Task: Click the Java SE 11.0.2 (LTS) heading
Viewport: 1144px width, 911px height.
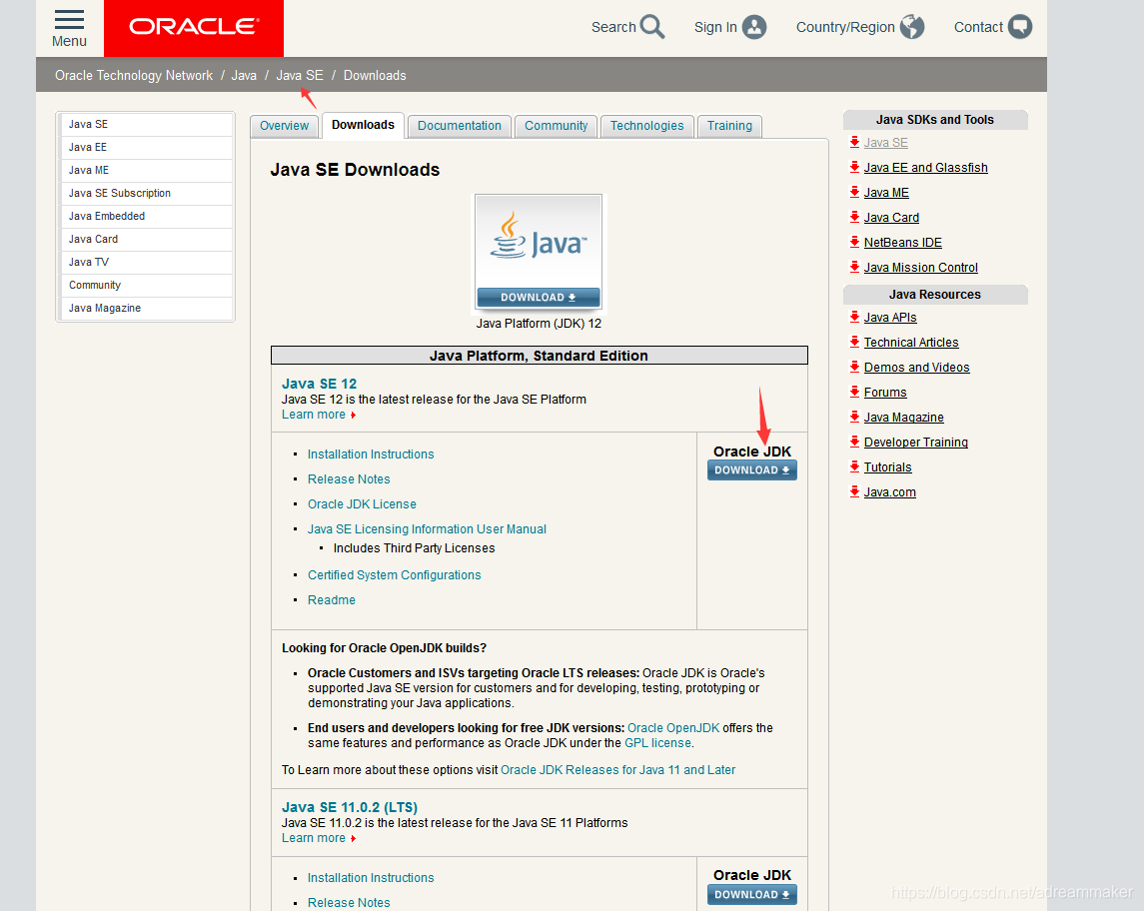Action: pyautogui.click(x=350, y=807)
